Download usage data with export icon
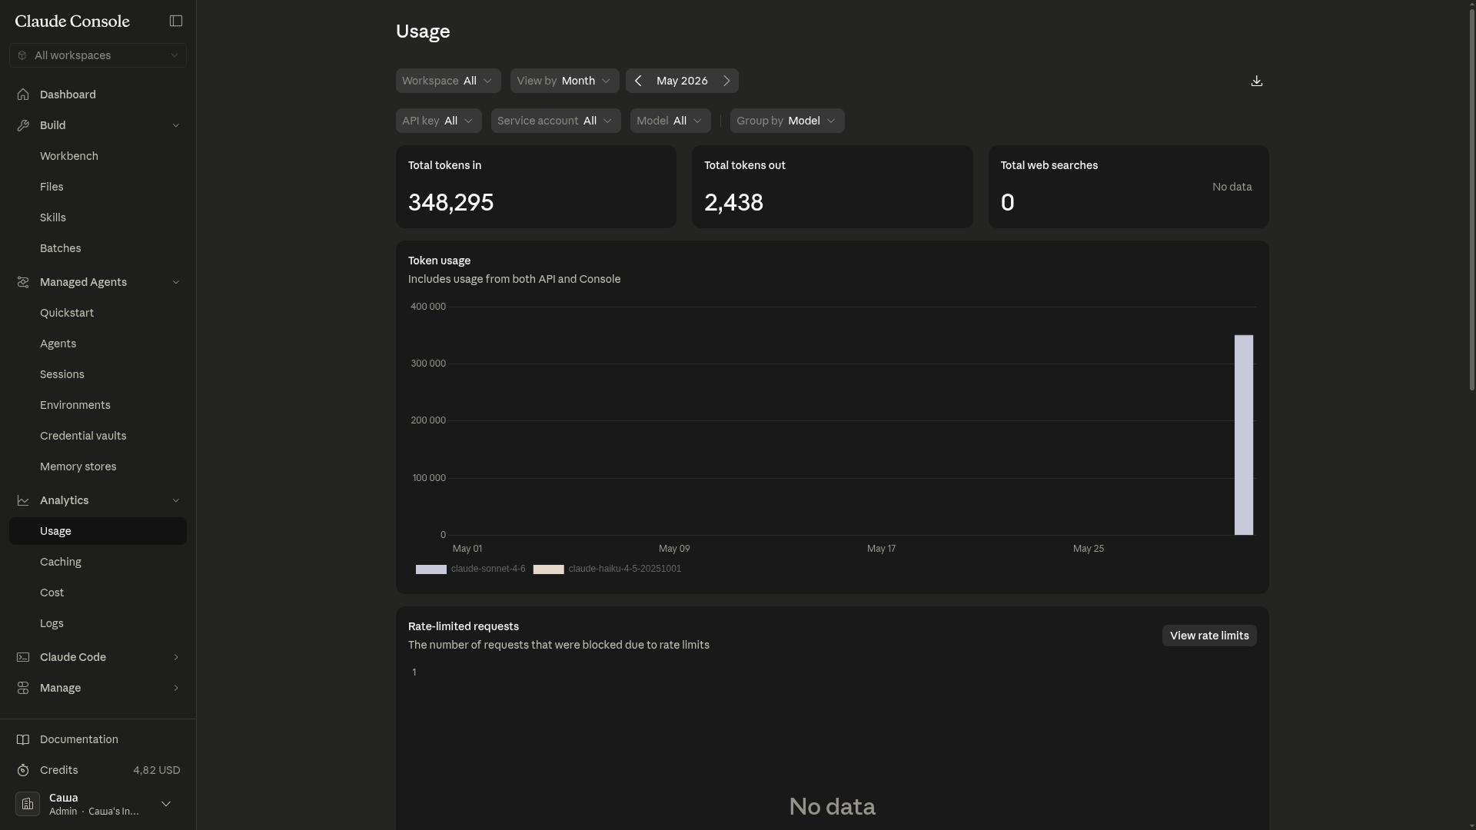 click(1257, 81)
